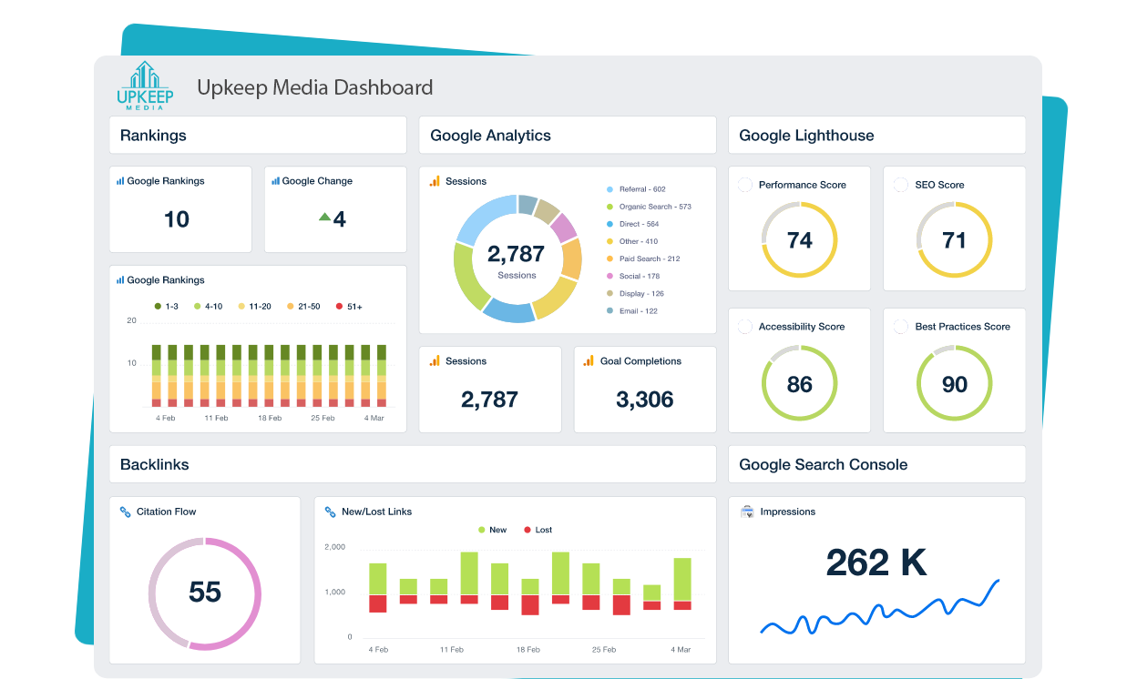Open the Google Analytics section header
The width and height of the screenshot is (1137, 679).
568,136
